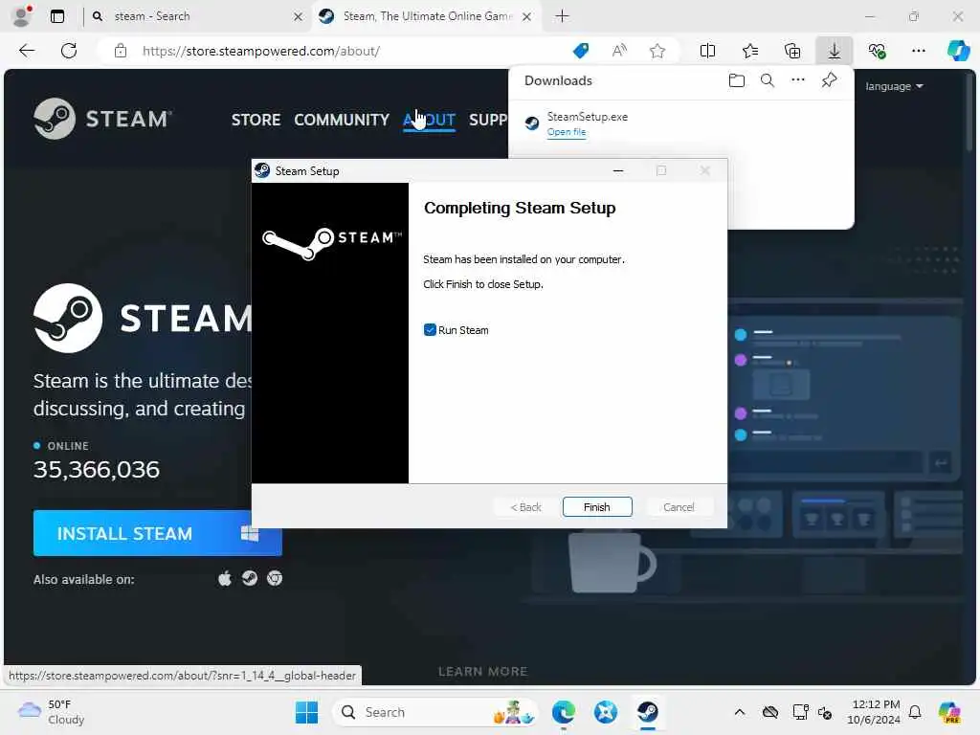Click the disabled Back button in setup

click(x=525, y=507)
